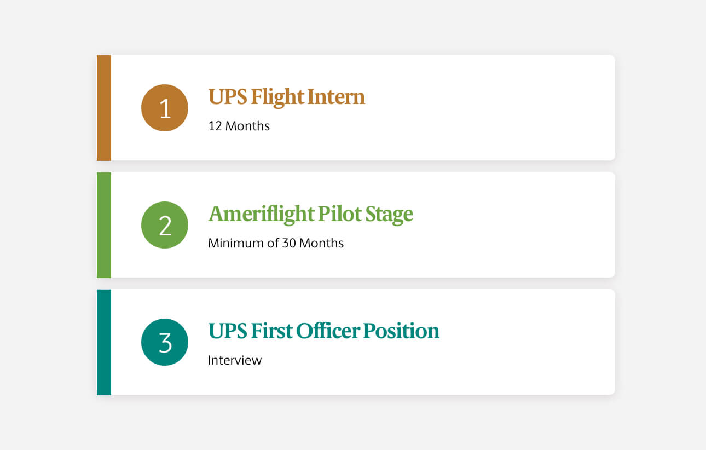The width and height of the screenshot is (706, 450).
Task: Click the orange accent bar on step one
Action: tap(104, 108)
